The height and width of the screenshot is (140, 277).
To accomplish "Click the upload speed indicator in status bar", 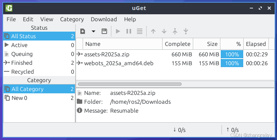I will (x=232, y=130).
